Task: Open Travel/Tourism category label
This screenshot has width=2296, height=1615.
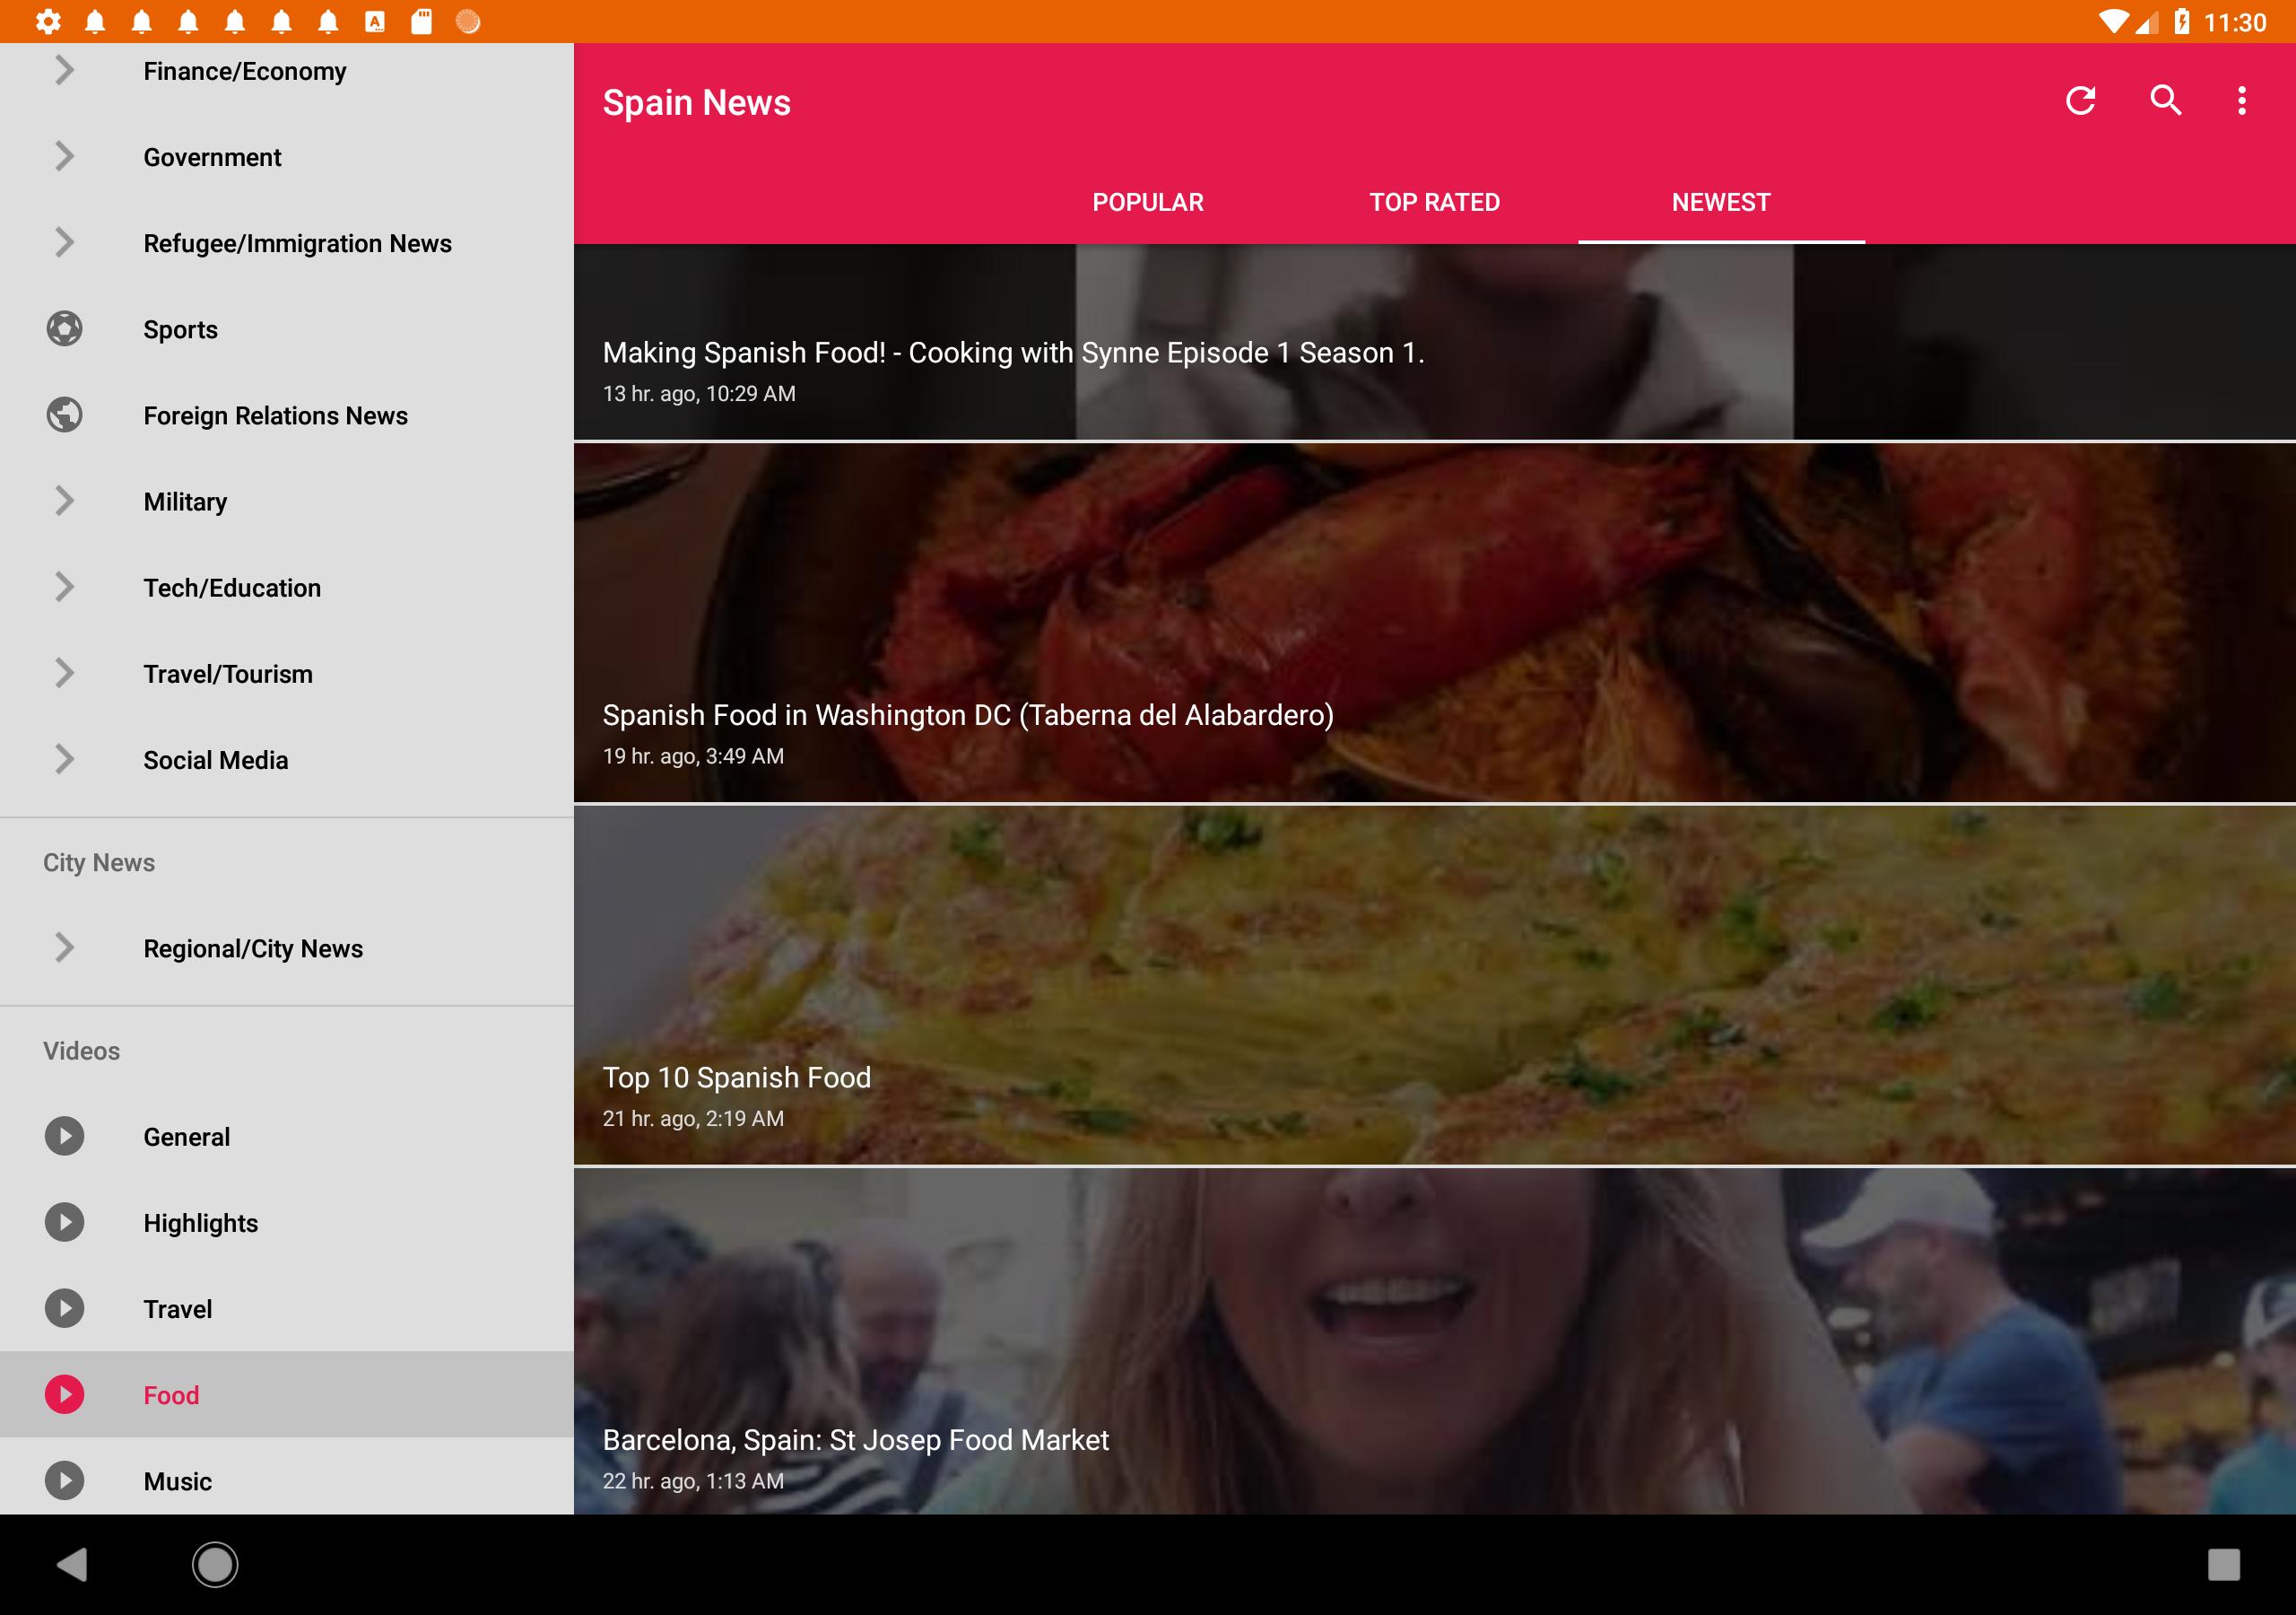Action: click(228, 675)
